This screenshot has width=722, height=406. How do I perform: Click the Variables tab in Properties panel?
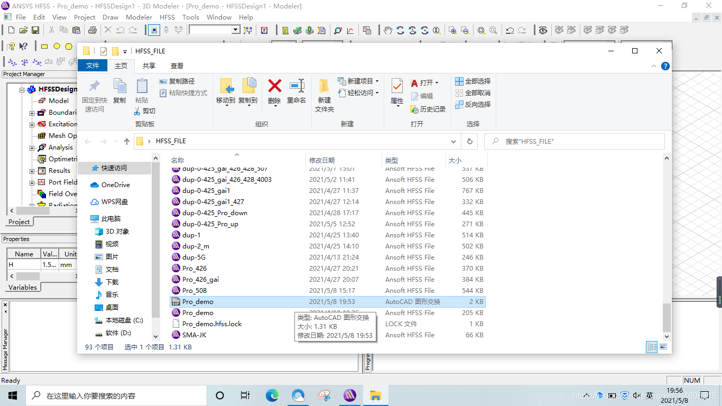23,287
